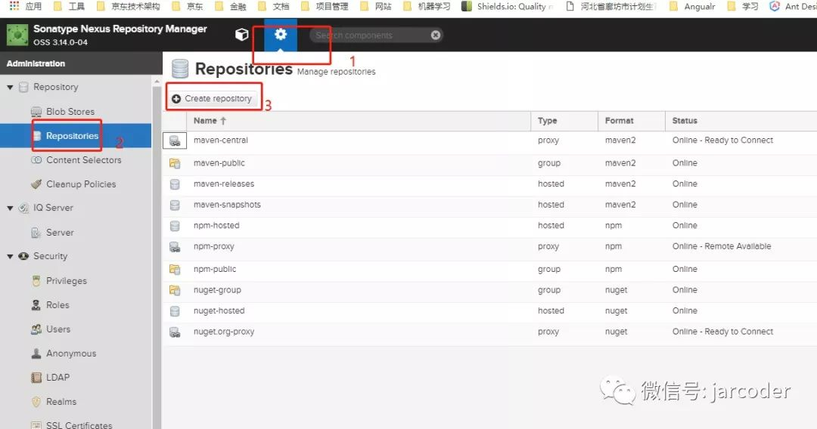Click the Sonatype Nexus logo icon

click(17, 35)
